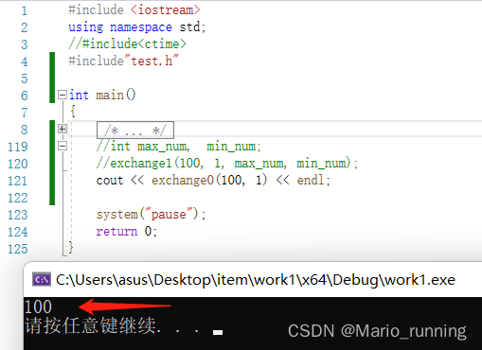
Task: Click the console window icon in title bar
Action: pyautogui.click(x=42, y=279)
